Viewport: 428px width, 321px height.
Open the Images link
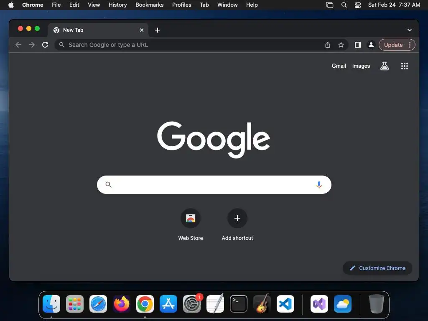361,66
